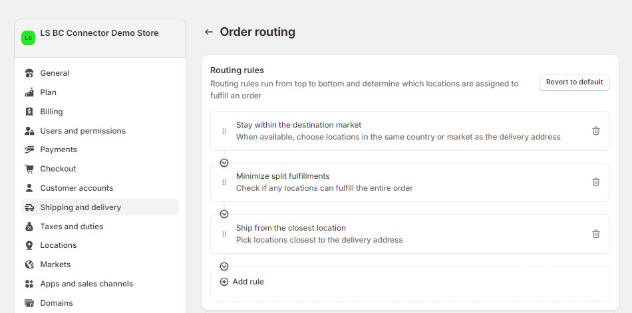Image resolution: width=632 pixels, height=313 pixels.
Task: Select the LS BC Connector Demo Store header
Action: point(99,33)
